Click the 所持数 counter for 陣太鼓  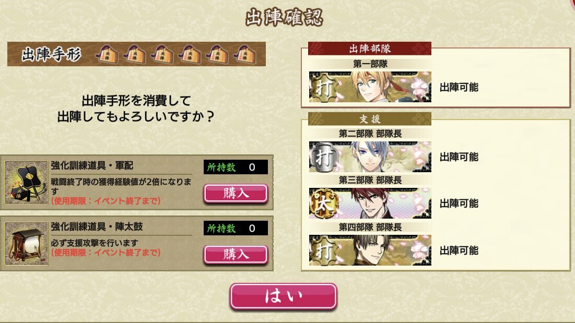236,229
